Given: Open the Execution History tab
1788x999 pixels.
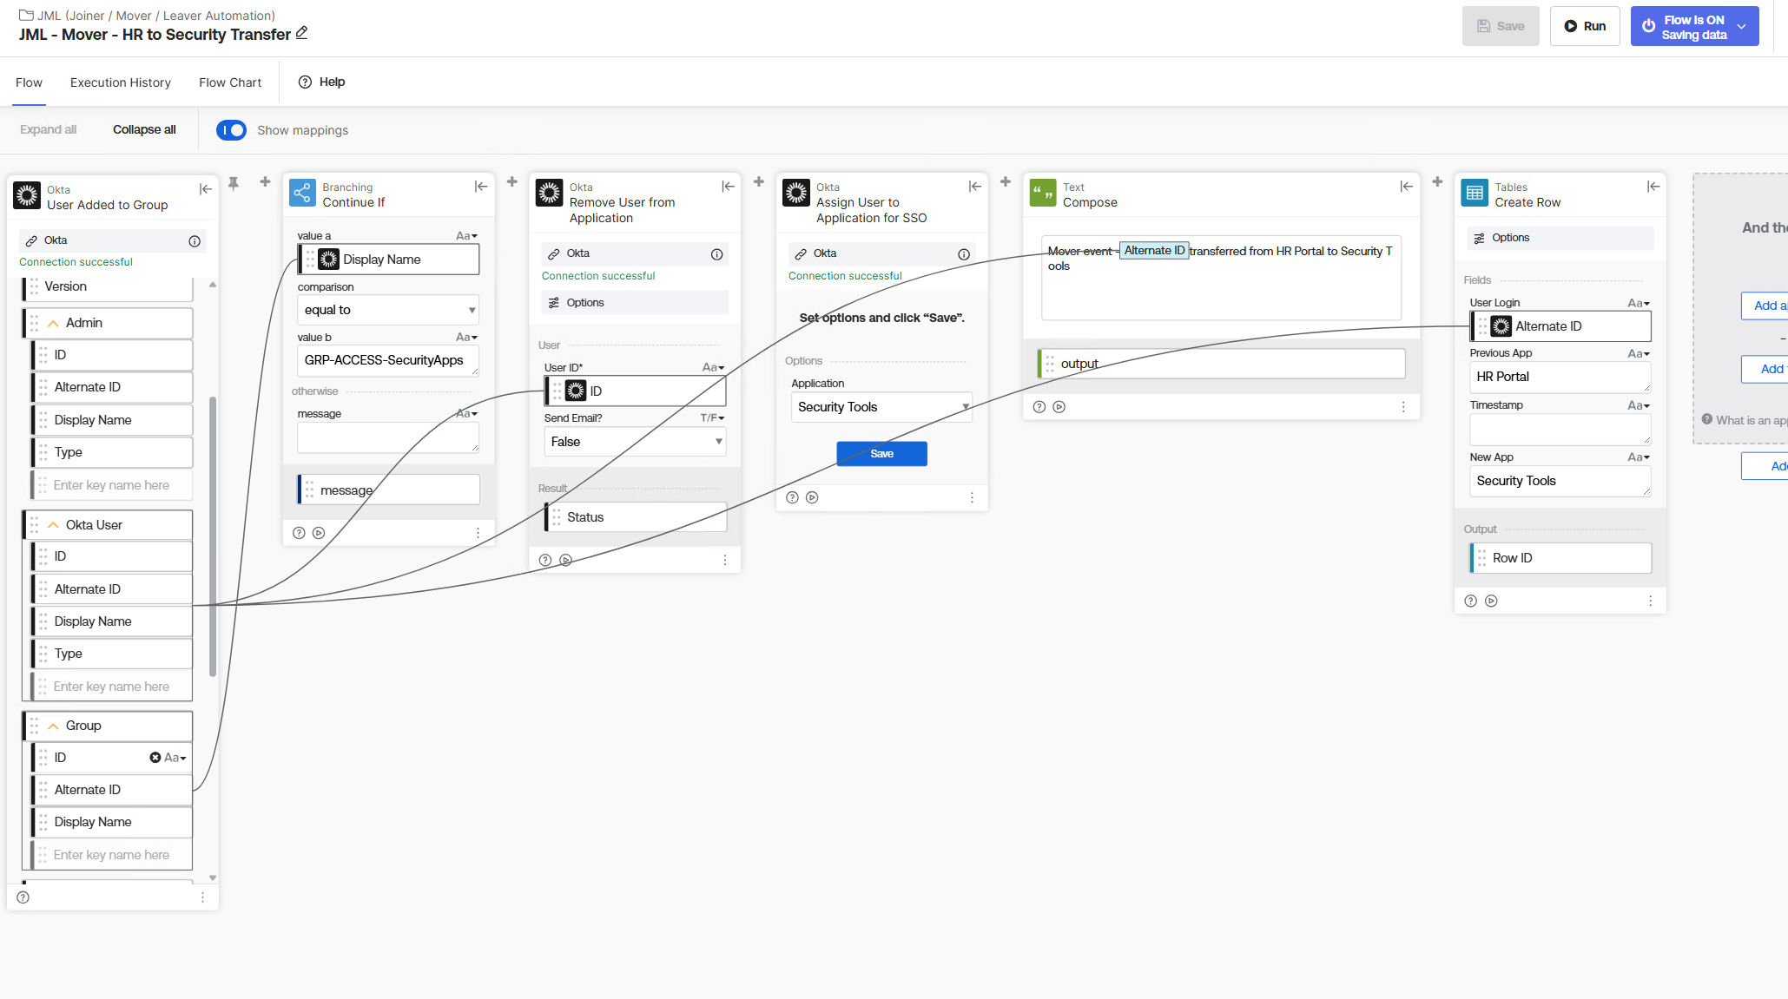Looking at the screenshot, I should point(121,82).
